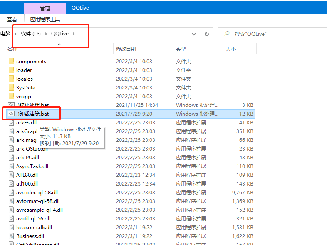The width and height of the screenshot is (327, 245).
Task: Click the 2021/11/25 14:34 date cell
Action: (137, 105)
